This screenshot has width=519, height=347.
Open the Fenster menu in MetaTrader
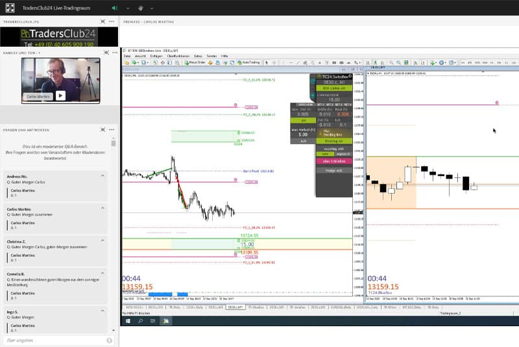[212, 57]
